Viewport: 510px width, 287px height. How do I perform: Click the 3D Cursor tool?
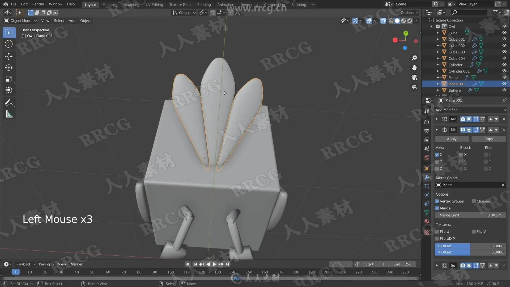(8, 44)
